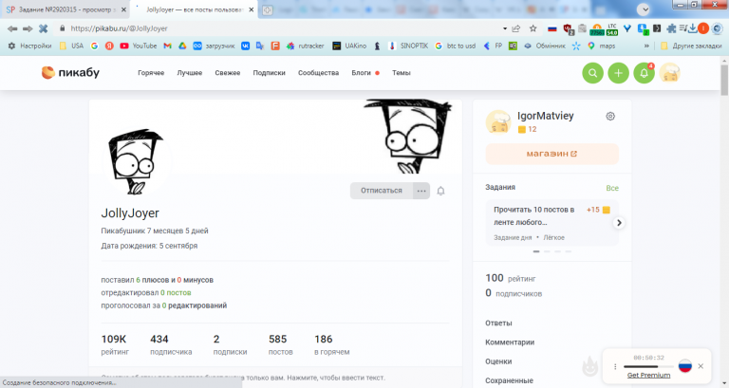Open the SINOPTIK weather bookmark
Screen dimensions: 729x388
coord(408,46)
